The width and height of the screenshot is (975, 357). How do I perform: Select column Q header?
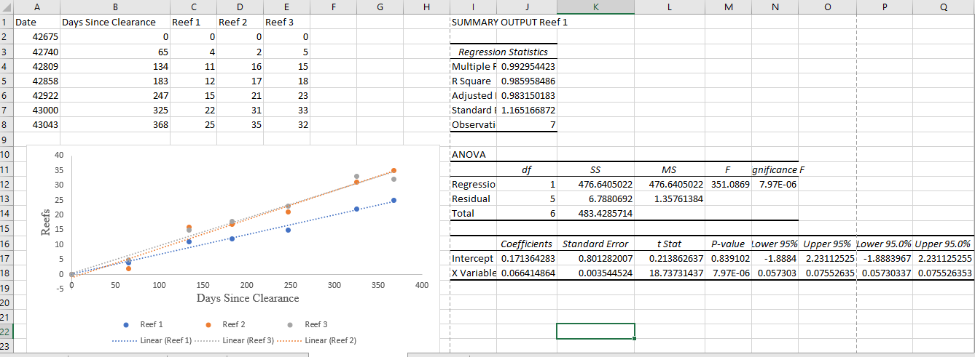tap(944, 7)
